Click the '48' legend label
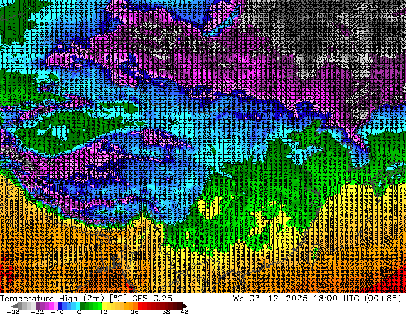The image size is (406, 314). 184,311
